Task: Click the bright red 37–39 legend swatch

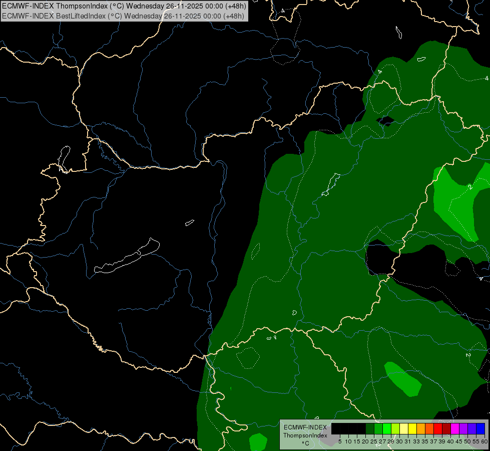Action: tap(438, 428)
